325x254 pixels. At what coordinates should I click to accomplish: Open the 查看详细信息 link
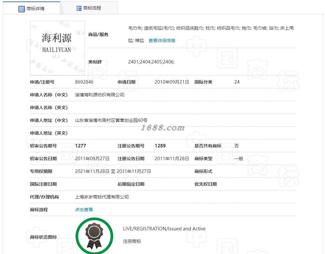[162, 41]
